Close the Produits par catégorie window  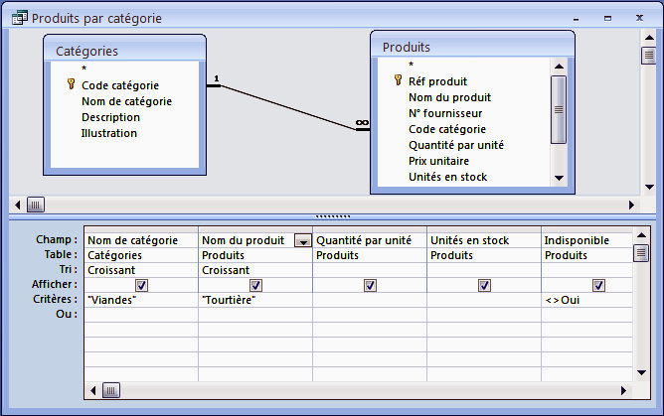pyautogui.click(x=639, y=18)
